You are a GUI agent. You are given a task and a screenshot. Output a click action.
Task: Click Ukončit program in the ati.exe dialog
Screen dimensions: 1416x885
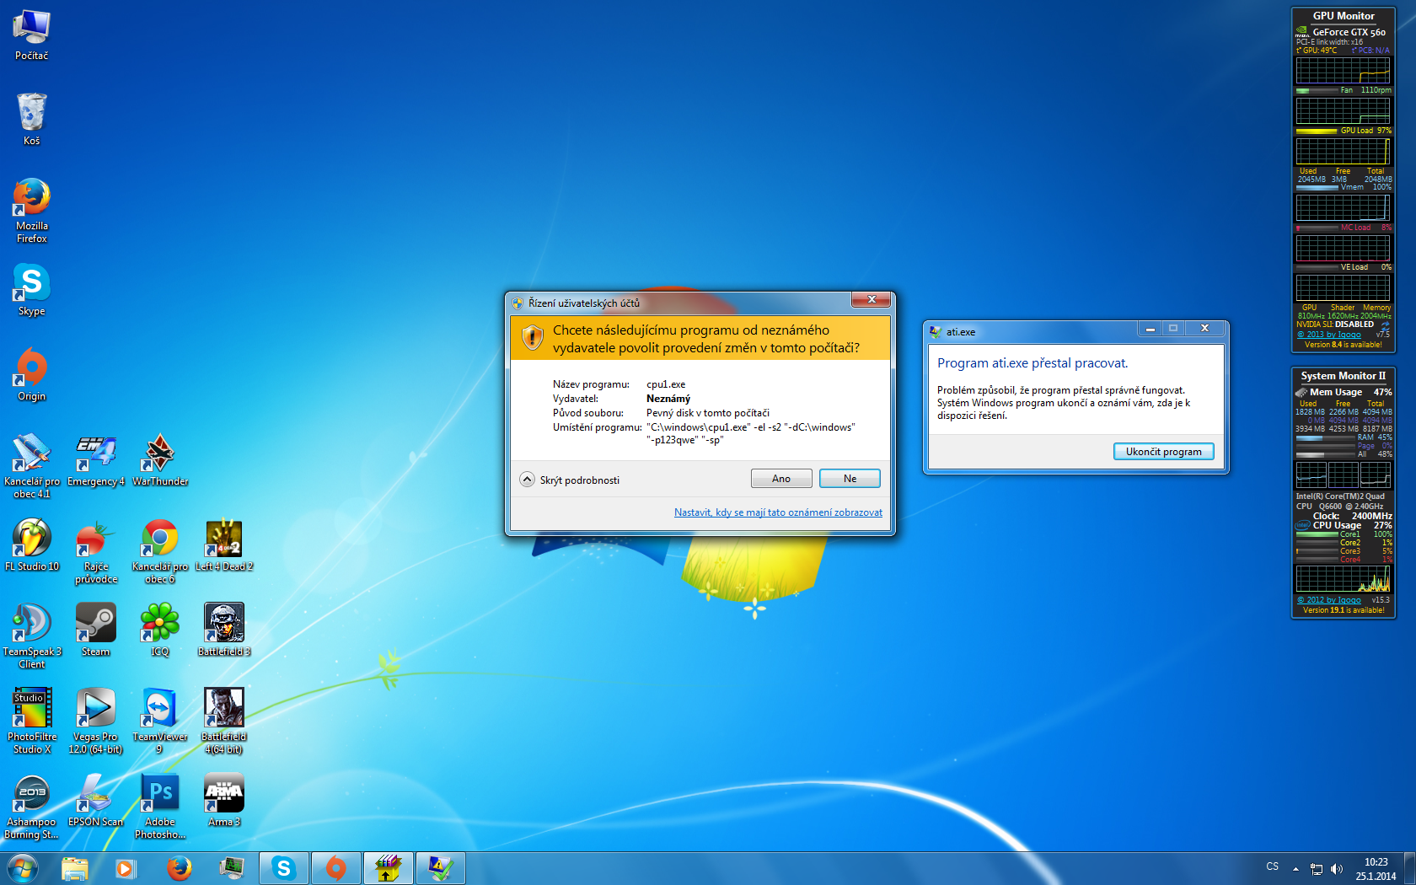tap(1163, 452)
